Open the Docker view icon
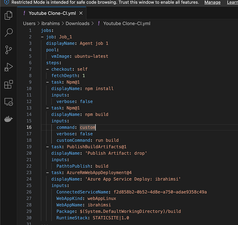The height and width of the screenshot is (225, 238). pos(9,119)
